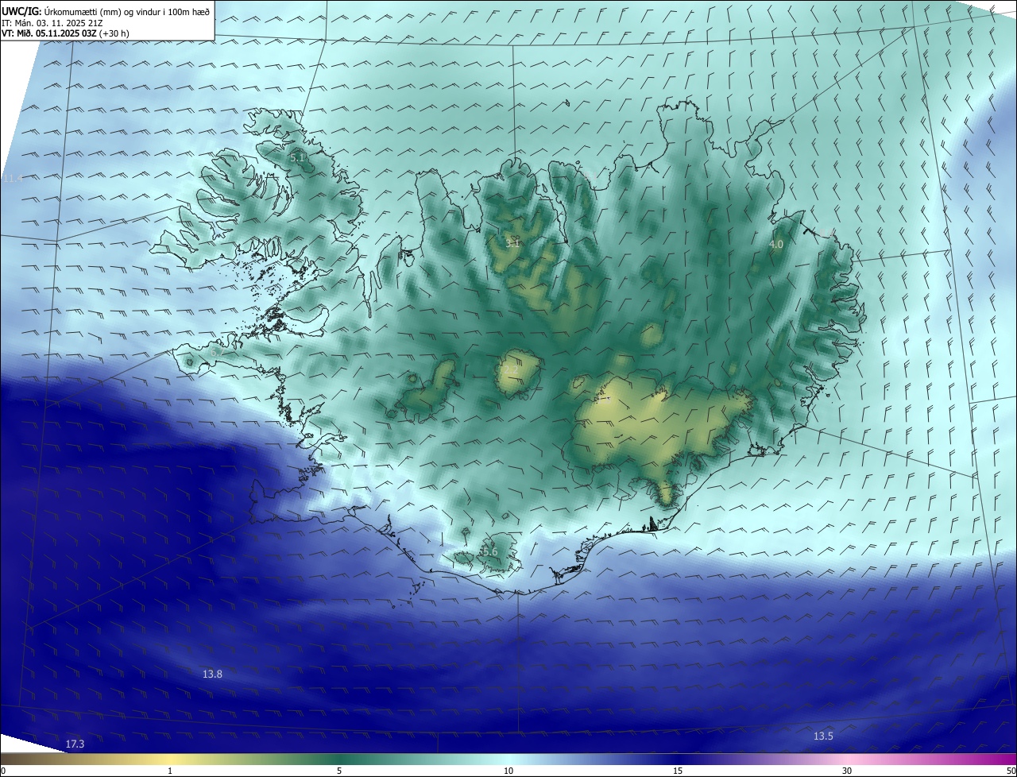The image size is (1017, 777).
Task: Click the valid time "VT: Mið. 05.11.2025 03Z (+30 h)"
Action: (x=65, y=33)
